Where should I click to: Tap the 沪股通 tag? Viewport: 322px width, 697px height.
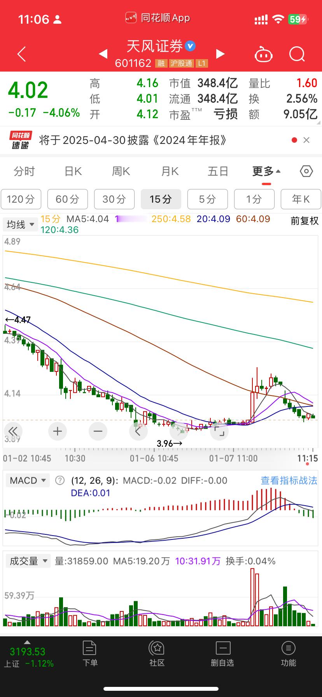[181, 63]
